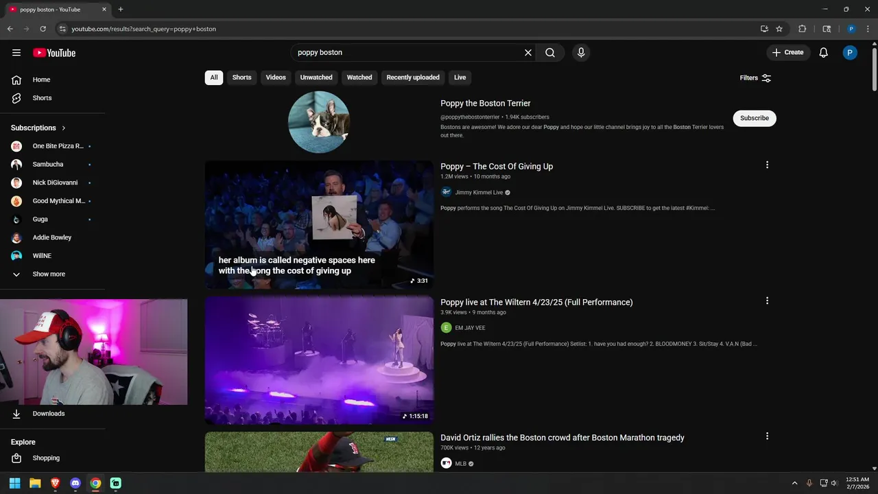Image resolution: width=878 pixels, height=494 pixels.
Task: Click the YouTube logo
Action: click(x=54, y=53)
